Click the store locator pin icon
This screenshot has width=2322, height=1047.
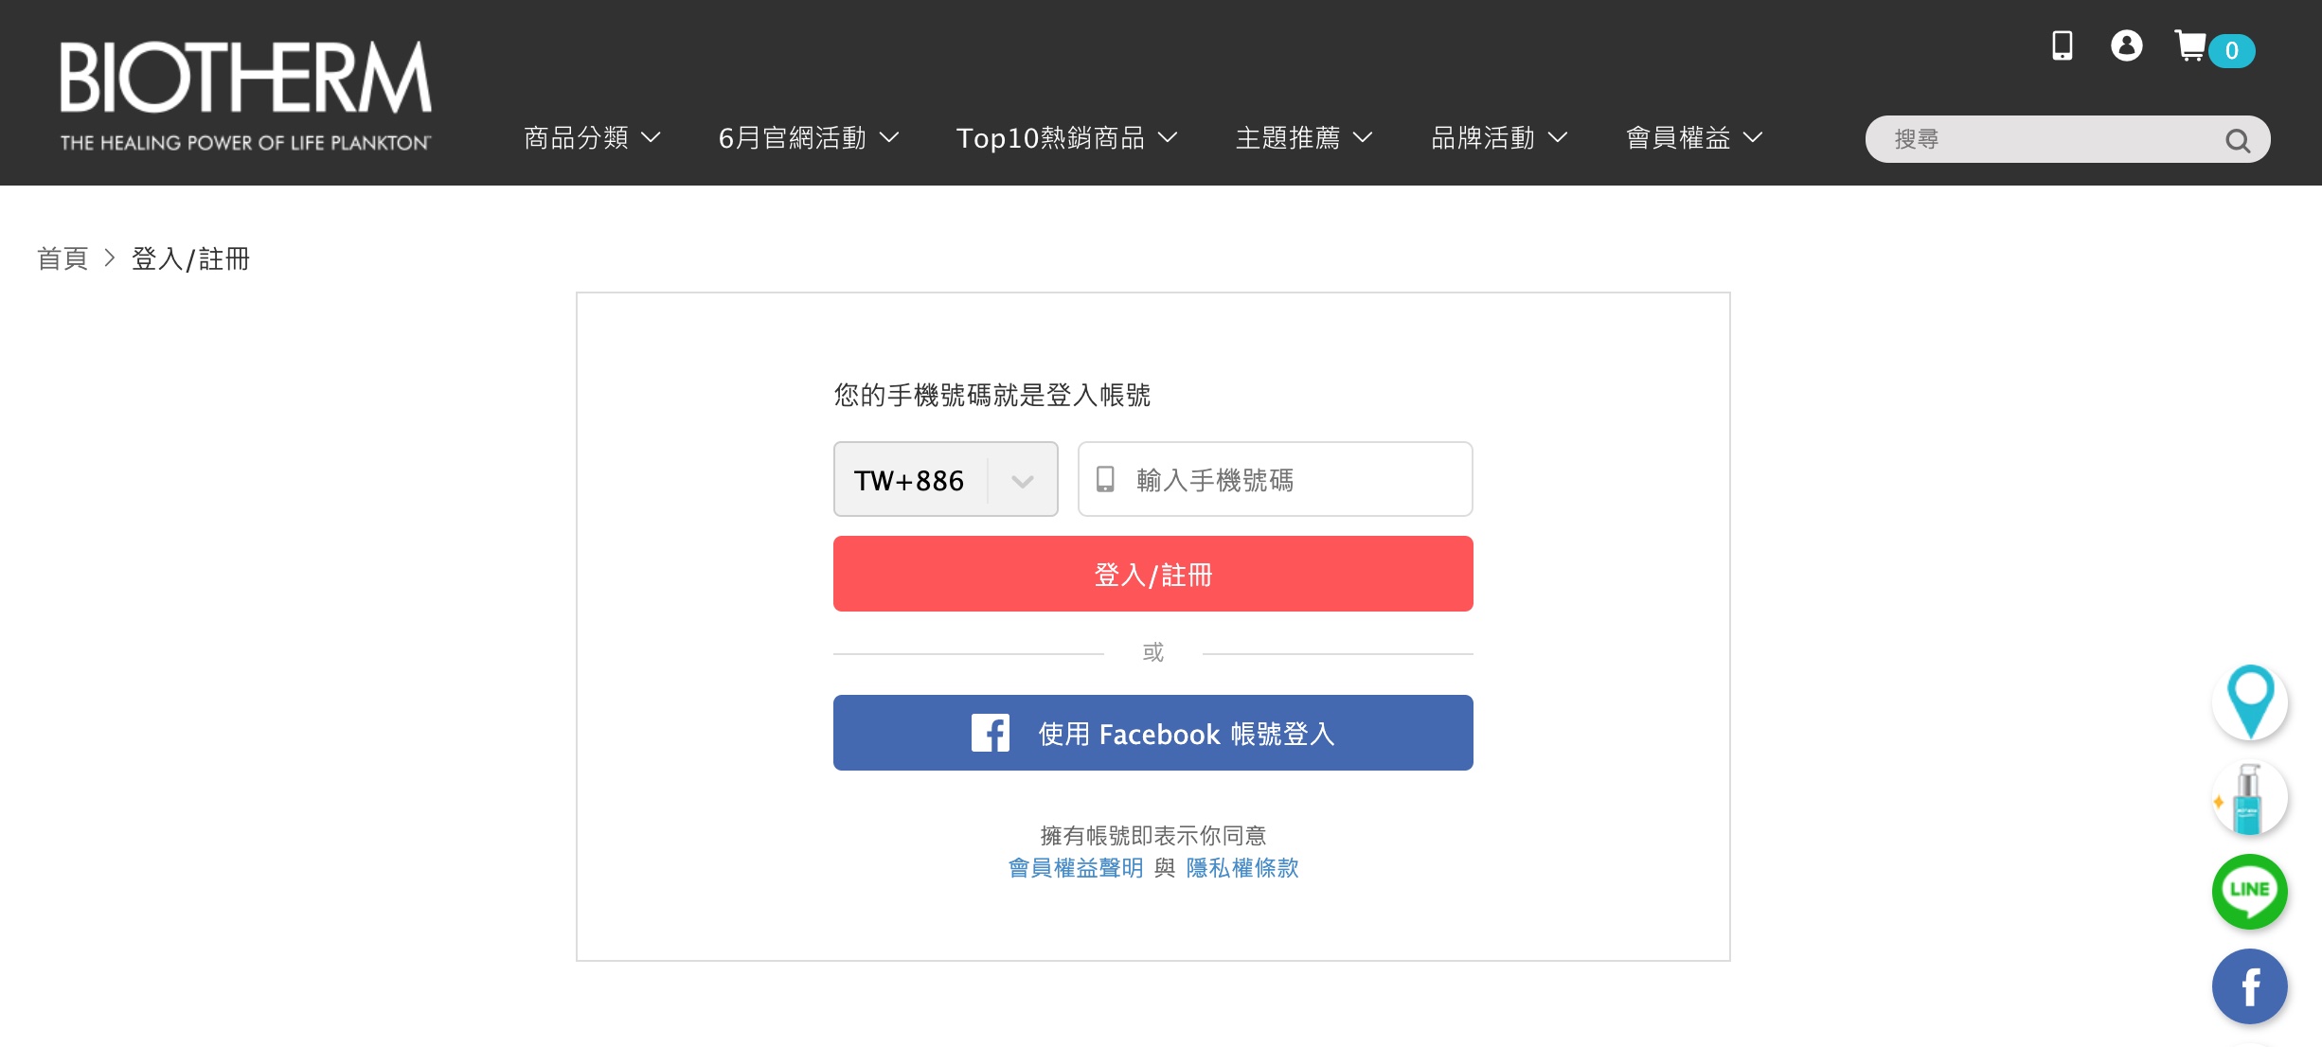click(x=2250, y=701)
